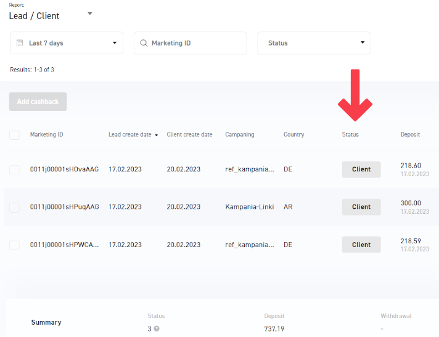Image resolution: width=439 pixels, height=337 pixels.
Task: Check the row for 0011j00001sHOvaAAG
Action: pos(14,169)
